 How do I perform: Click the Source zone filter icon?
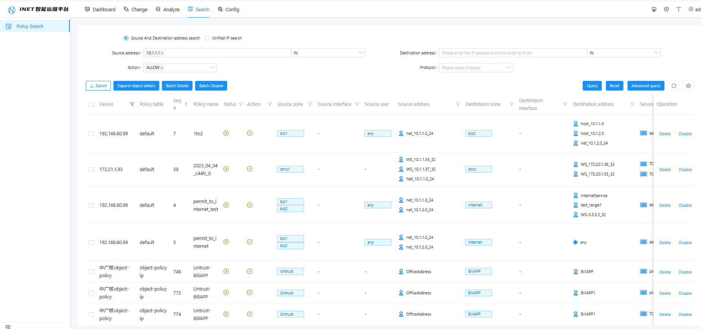coord(310,104)
